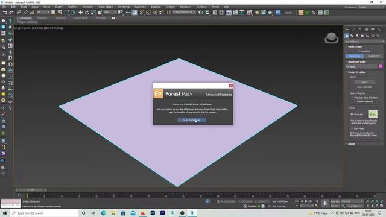
Task: Activate the Select and Move tool
Action: coord(80,13)
